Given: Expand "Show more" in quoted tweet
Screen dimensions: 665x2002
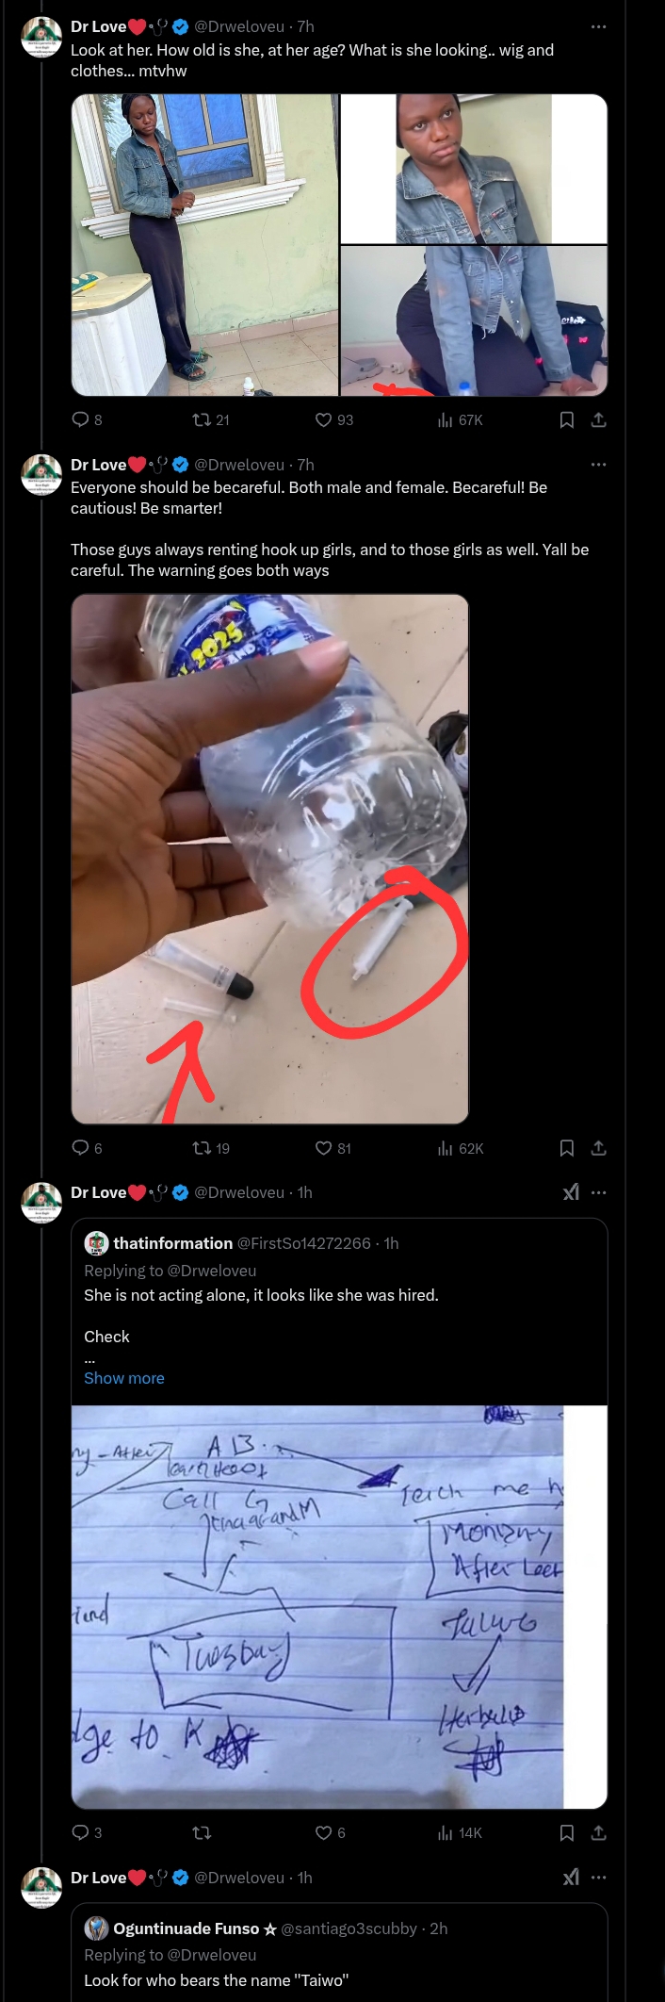Looking at the screenshot, I should click(x=124, y=1378).
